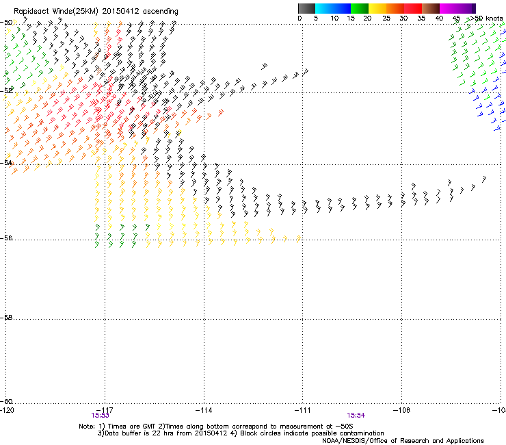506x445 pixels.
Task: Click the NOAA/NESDIS Office of Research credit
Action: (403, 441)
